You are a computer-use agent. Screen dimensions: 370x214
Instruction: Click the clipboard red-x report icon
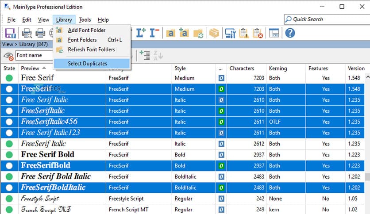coord(258,33)
